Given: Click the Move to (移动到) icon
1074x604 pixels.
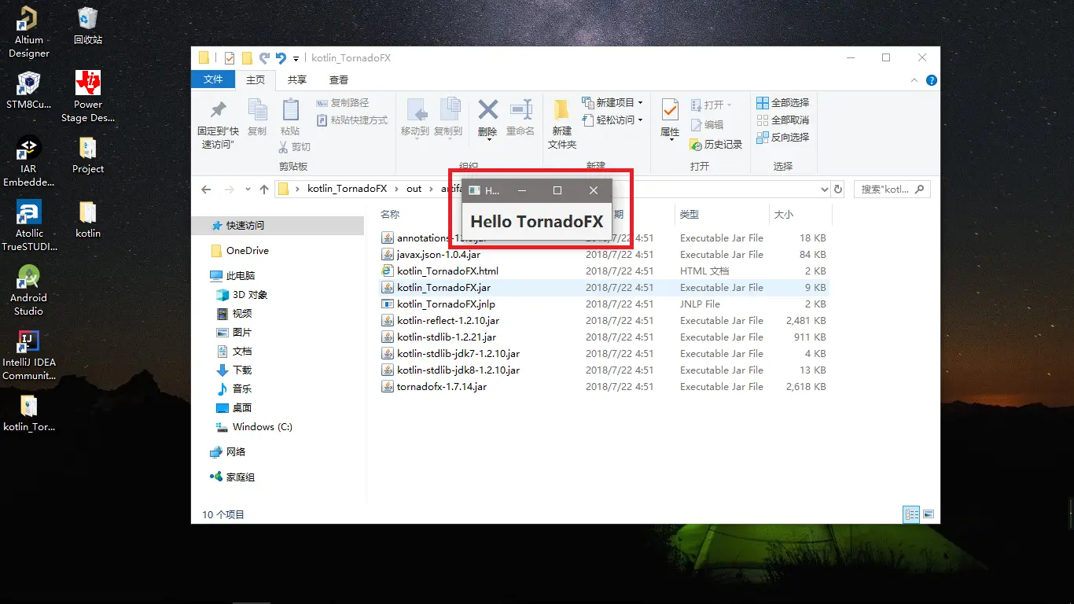Looking at the screenshot, I should point(415,110).
